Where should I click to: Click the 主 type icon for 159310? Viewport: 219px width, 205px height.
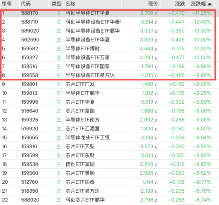tap(59, 146)
